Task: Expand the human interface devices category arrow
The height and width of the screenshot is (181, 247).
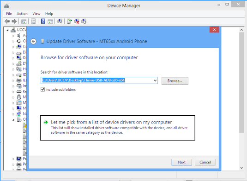Action: tap(13, 69)
